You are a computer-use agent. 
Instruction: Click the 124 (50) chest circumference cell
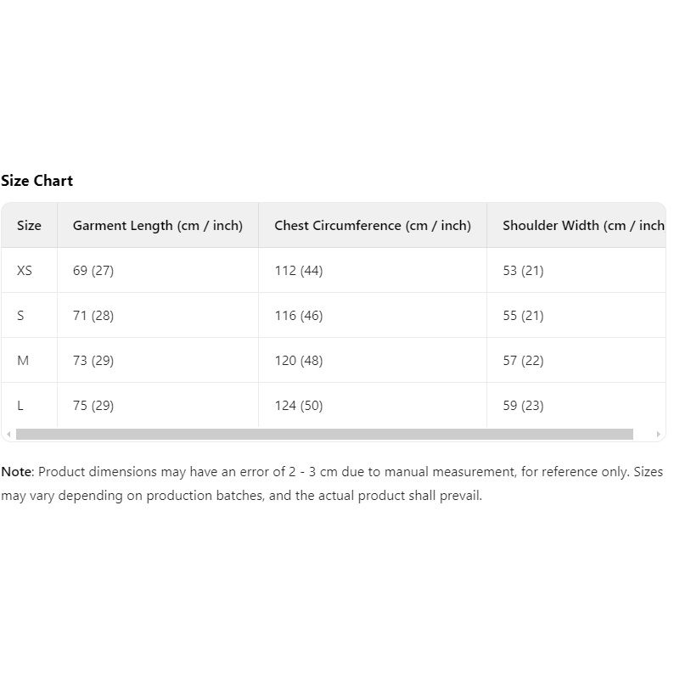click(x=299, y=406)
